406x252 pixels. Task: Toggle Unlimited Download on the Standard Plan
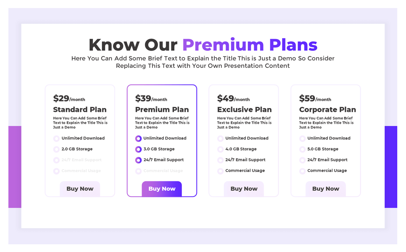click(x=56, y=138)
